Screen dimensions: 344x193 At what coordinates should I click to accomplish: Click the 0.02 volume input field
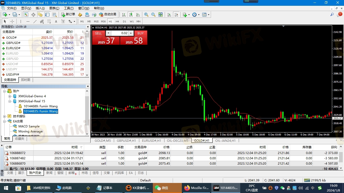tap(120, 33)
